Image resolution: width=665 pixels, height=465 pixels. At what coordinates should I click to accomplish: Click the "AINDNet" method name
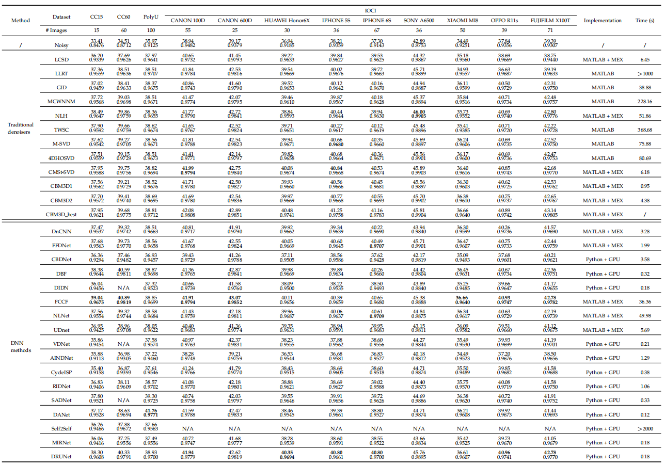click(x=61, y=358)
